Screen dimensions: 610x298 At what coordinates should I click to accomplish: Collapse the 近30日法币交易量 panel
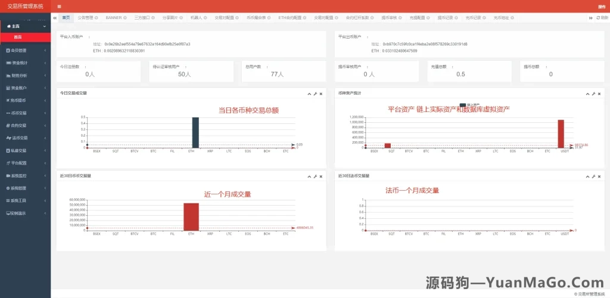588,176
